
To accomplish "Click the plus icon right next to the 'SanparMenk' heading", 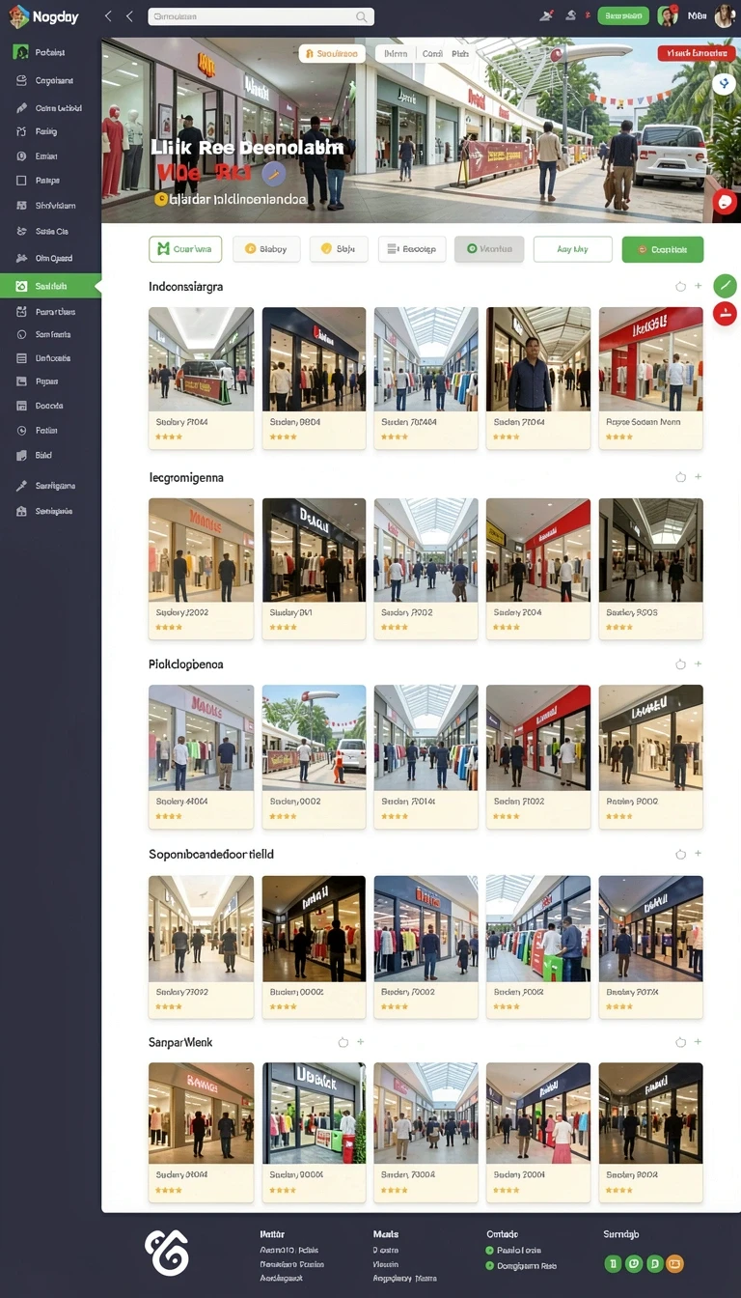I will pyautogui.click(x=361, y=1043).
